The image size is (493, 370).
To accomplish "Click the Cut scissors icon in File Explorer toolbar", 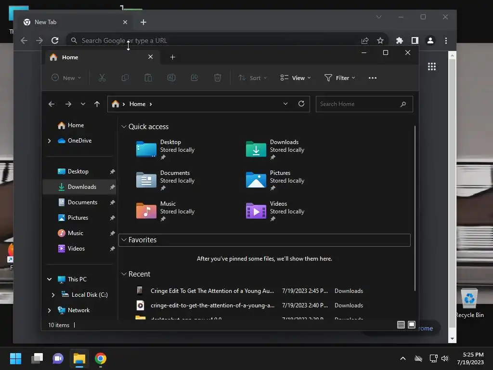I will (102, 78).
